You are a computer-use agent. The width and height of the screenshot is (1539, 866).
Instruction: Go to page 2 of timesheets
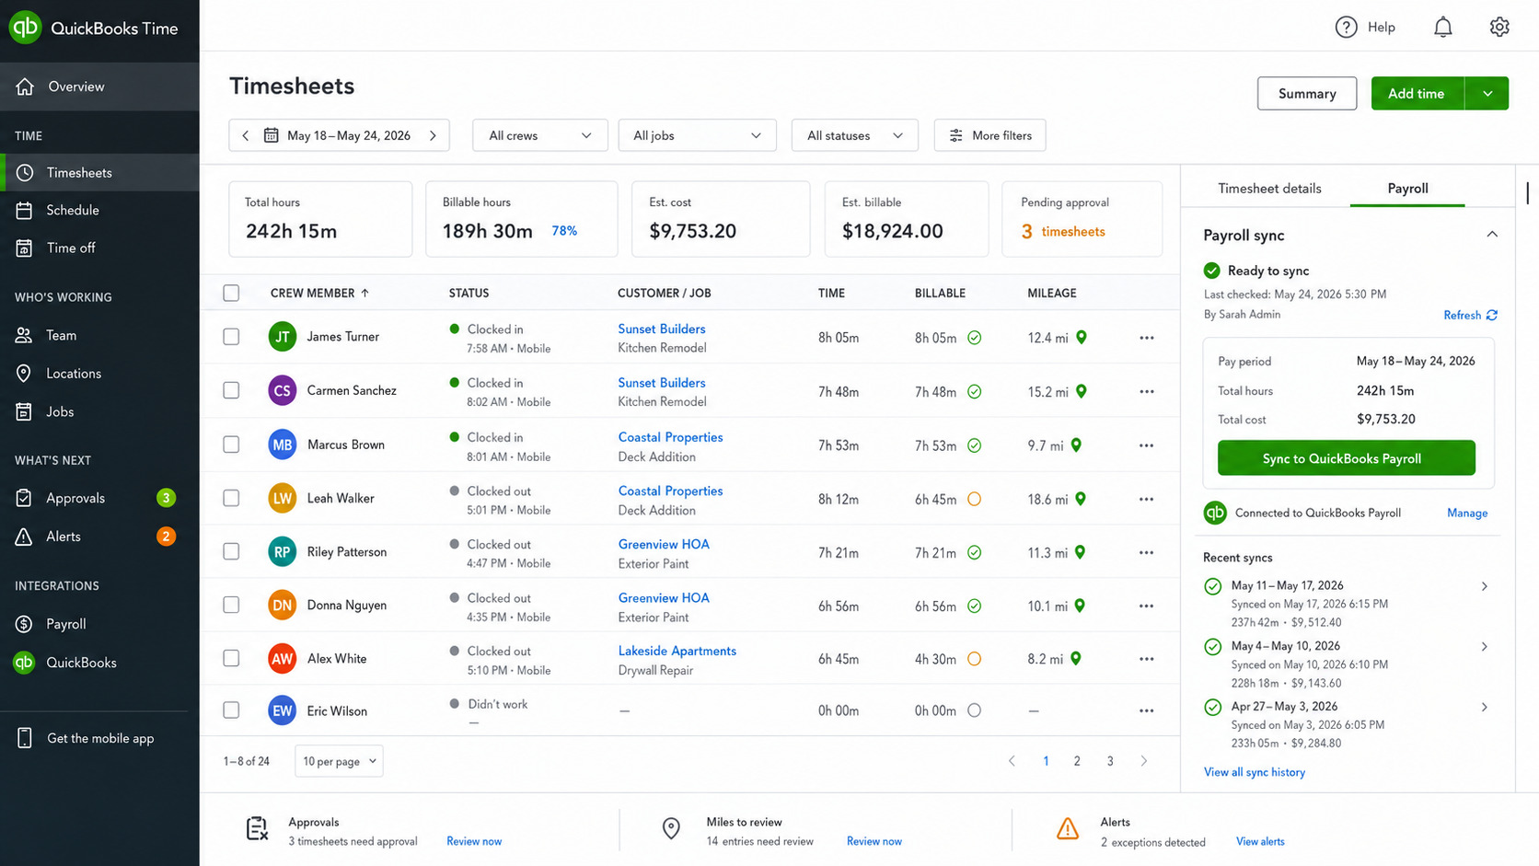point(1077,761)
